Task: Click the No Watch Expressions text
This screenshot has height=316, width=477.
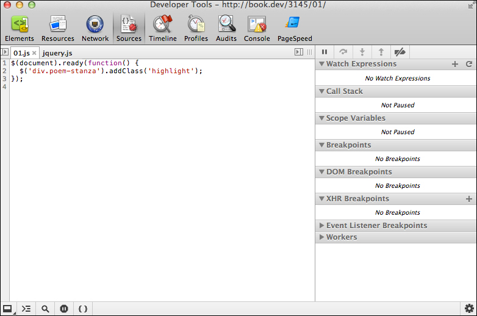Action: point(398,78)
